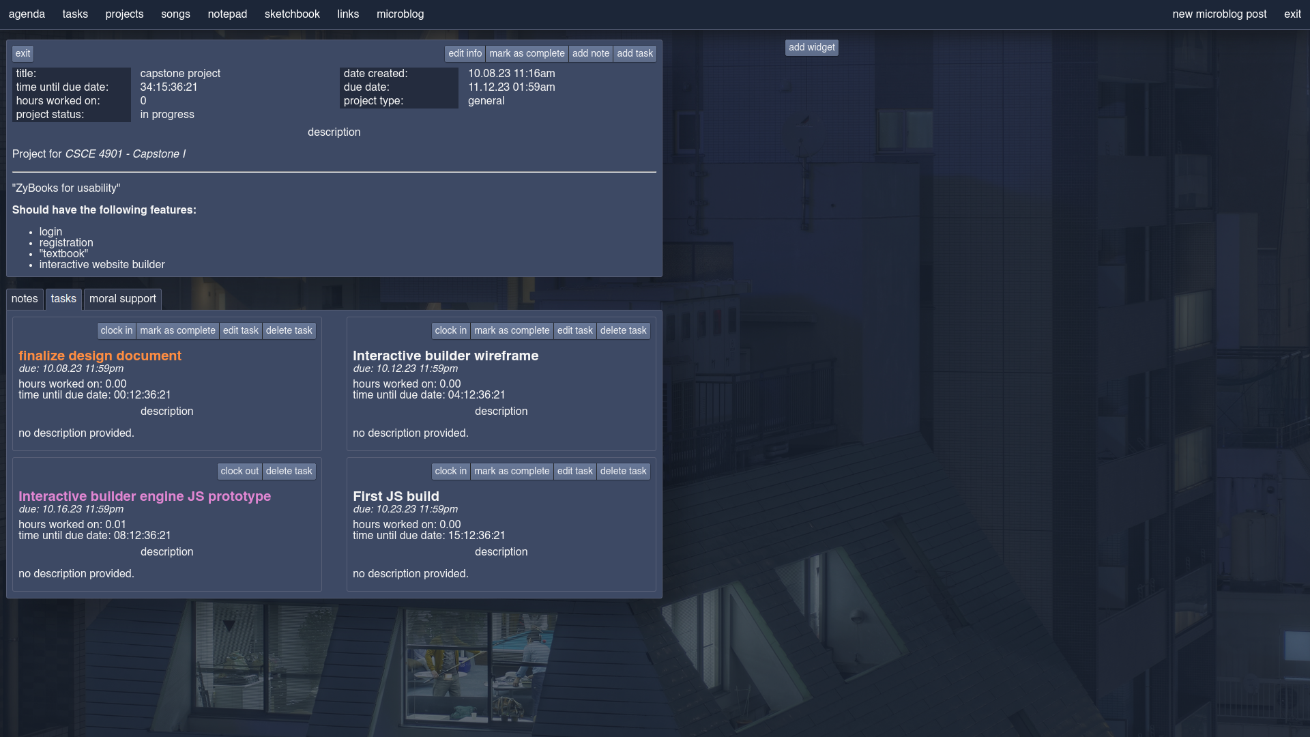Viewport: 1310px width, 737px height.
Task: Click due: 10.16.23 11:59pm text
Action: tap(71, 509)
